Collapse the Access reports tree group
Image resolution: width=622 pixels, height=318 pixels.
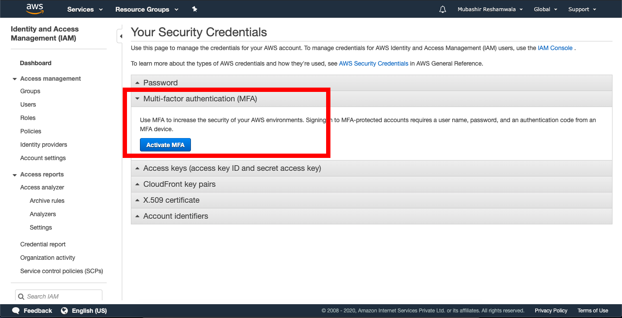pyautogui.click(x=15, y=175)
